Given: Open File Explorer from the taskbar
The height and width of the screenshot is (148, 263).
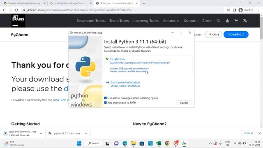Looking at the screenshot, I should click(133, 143).
